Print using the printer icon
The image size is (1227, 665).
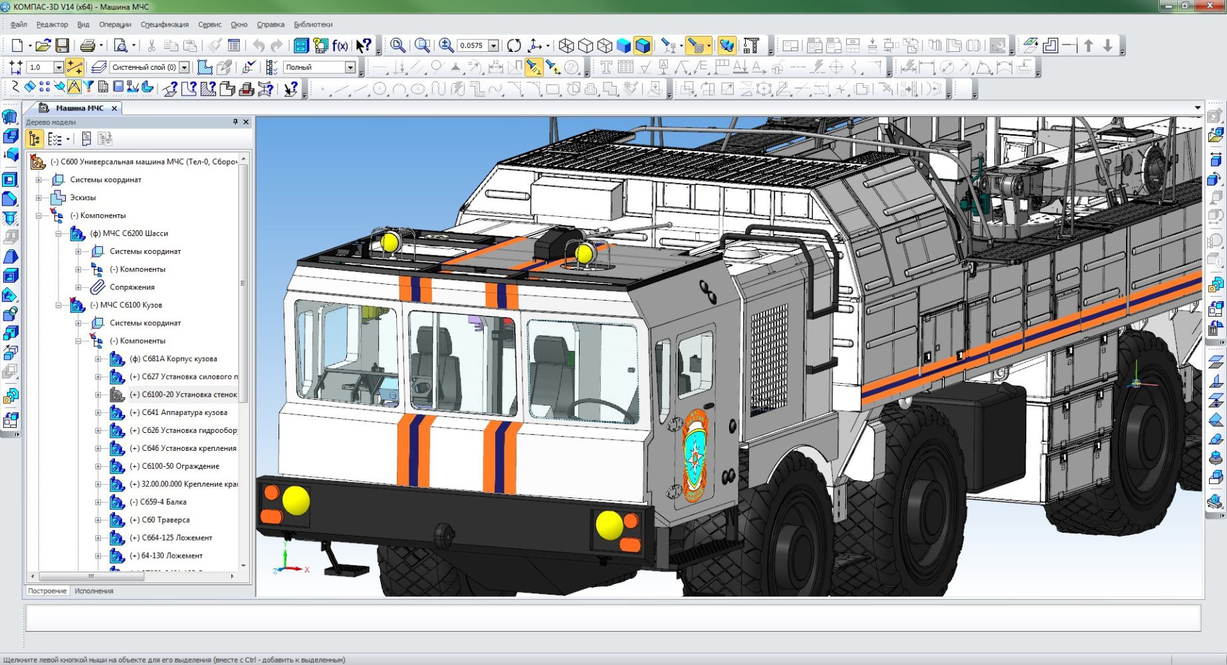pyautogui.click(x=88, y=45)
